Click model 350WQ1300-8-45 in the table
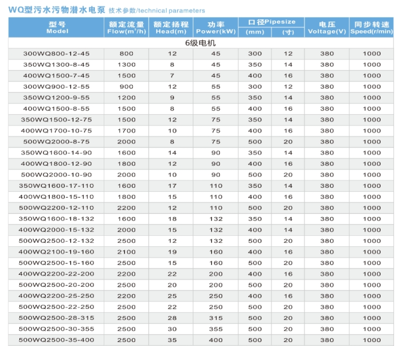The height and width of the screenshot is (346, 397). (x=57, y=65)
